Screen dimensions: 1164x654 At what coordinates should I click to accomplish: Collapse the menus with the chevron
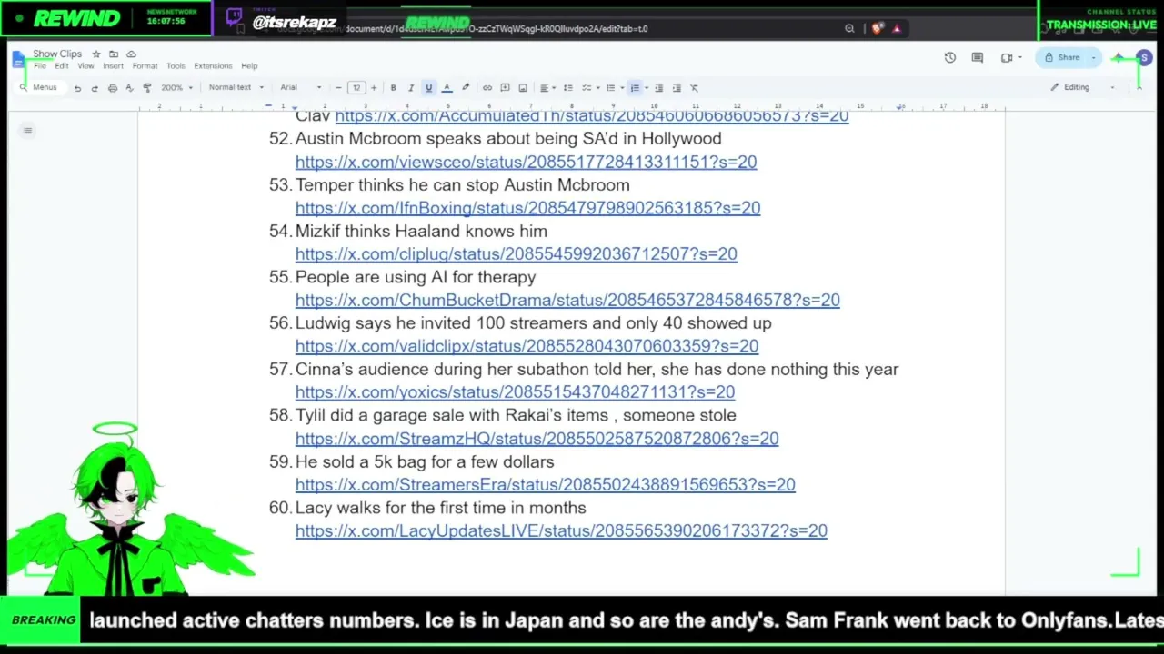[x=1139, y=88]
